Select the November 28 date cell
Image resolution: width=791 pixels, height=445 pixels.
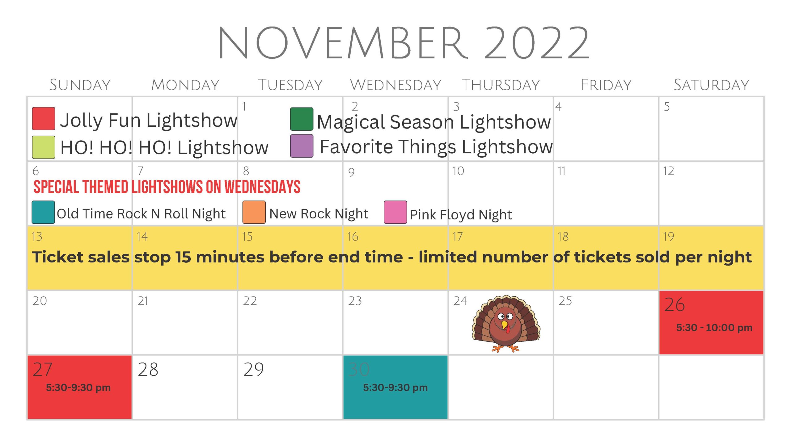(x=185, y=387)
